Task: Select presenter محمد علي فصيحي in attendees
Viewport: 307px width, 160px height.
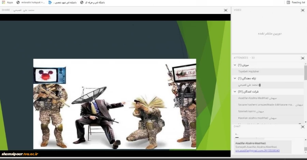Action: click(268, 85)
